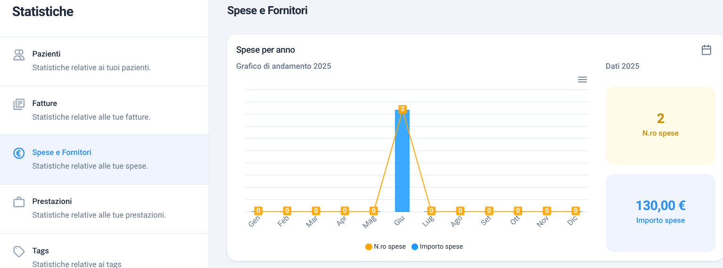Click the Tags label icon
Viewport: 723px width, 268px height.
click(x=19, y=252)
